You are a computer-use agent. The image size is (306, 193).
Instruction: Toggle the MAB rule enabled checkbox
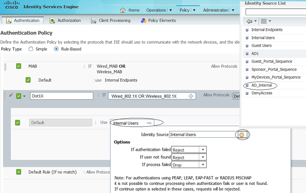tap(19, 66)
